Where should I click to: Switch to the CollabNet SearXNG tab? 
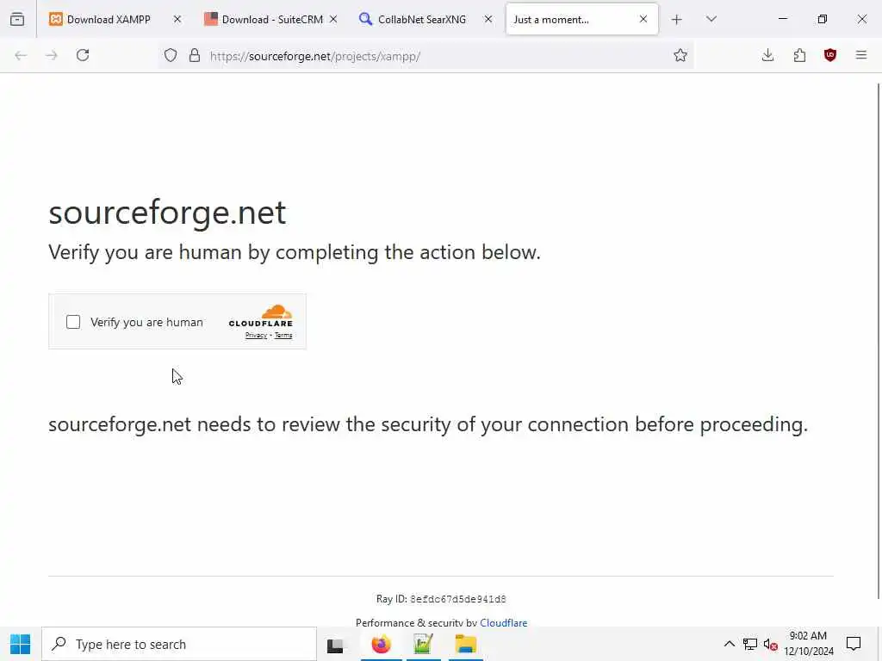coord(420,19)
